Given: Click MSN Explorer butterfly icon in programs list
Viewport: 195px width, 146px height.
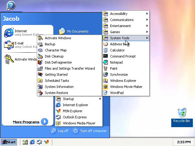Looking at the screenshot, I should 58,111.
